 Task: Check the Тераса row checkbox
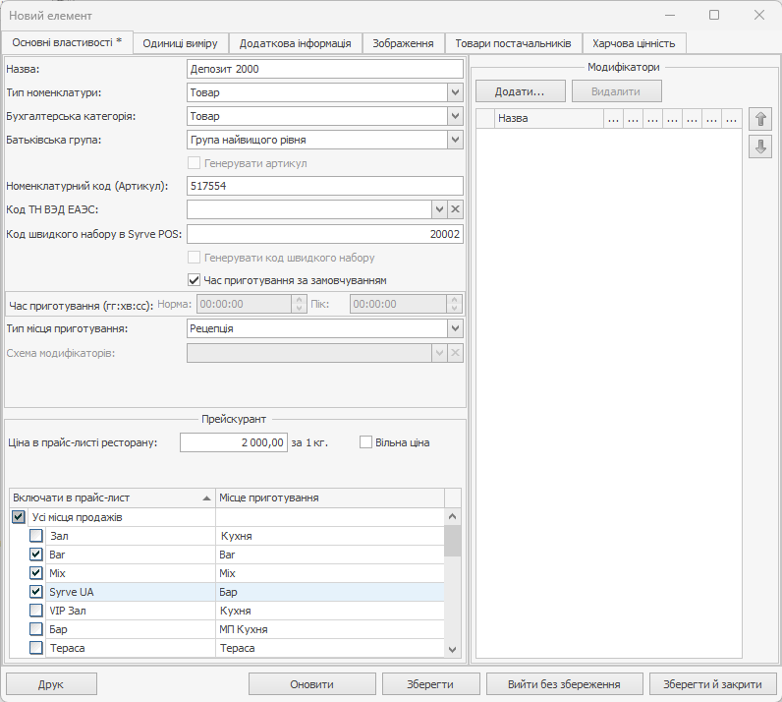pos(36,648)
